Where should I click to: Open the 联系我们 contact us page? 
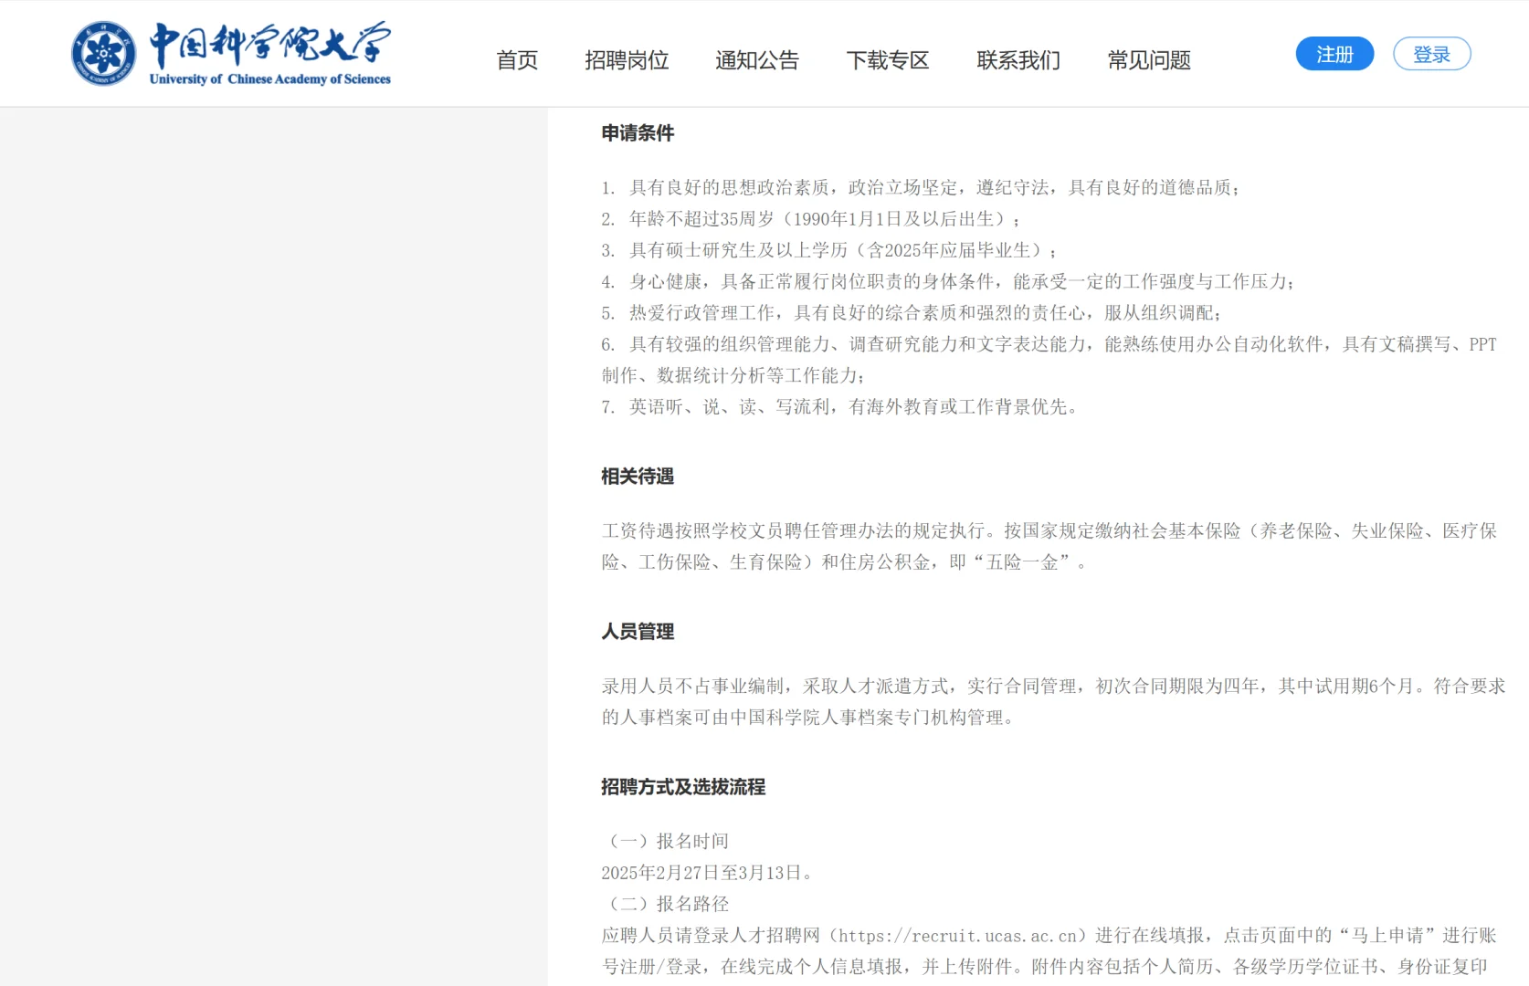click(x=1018, y=59)
